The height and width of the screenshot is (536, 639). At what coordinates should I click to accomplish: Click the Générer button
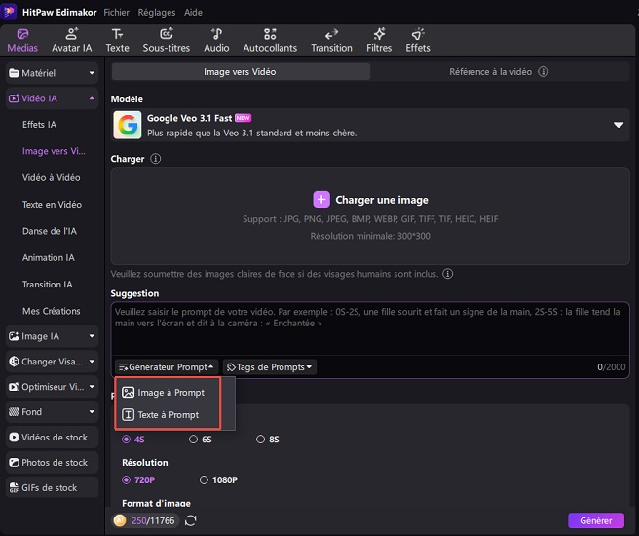[595, 521]
